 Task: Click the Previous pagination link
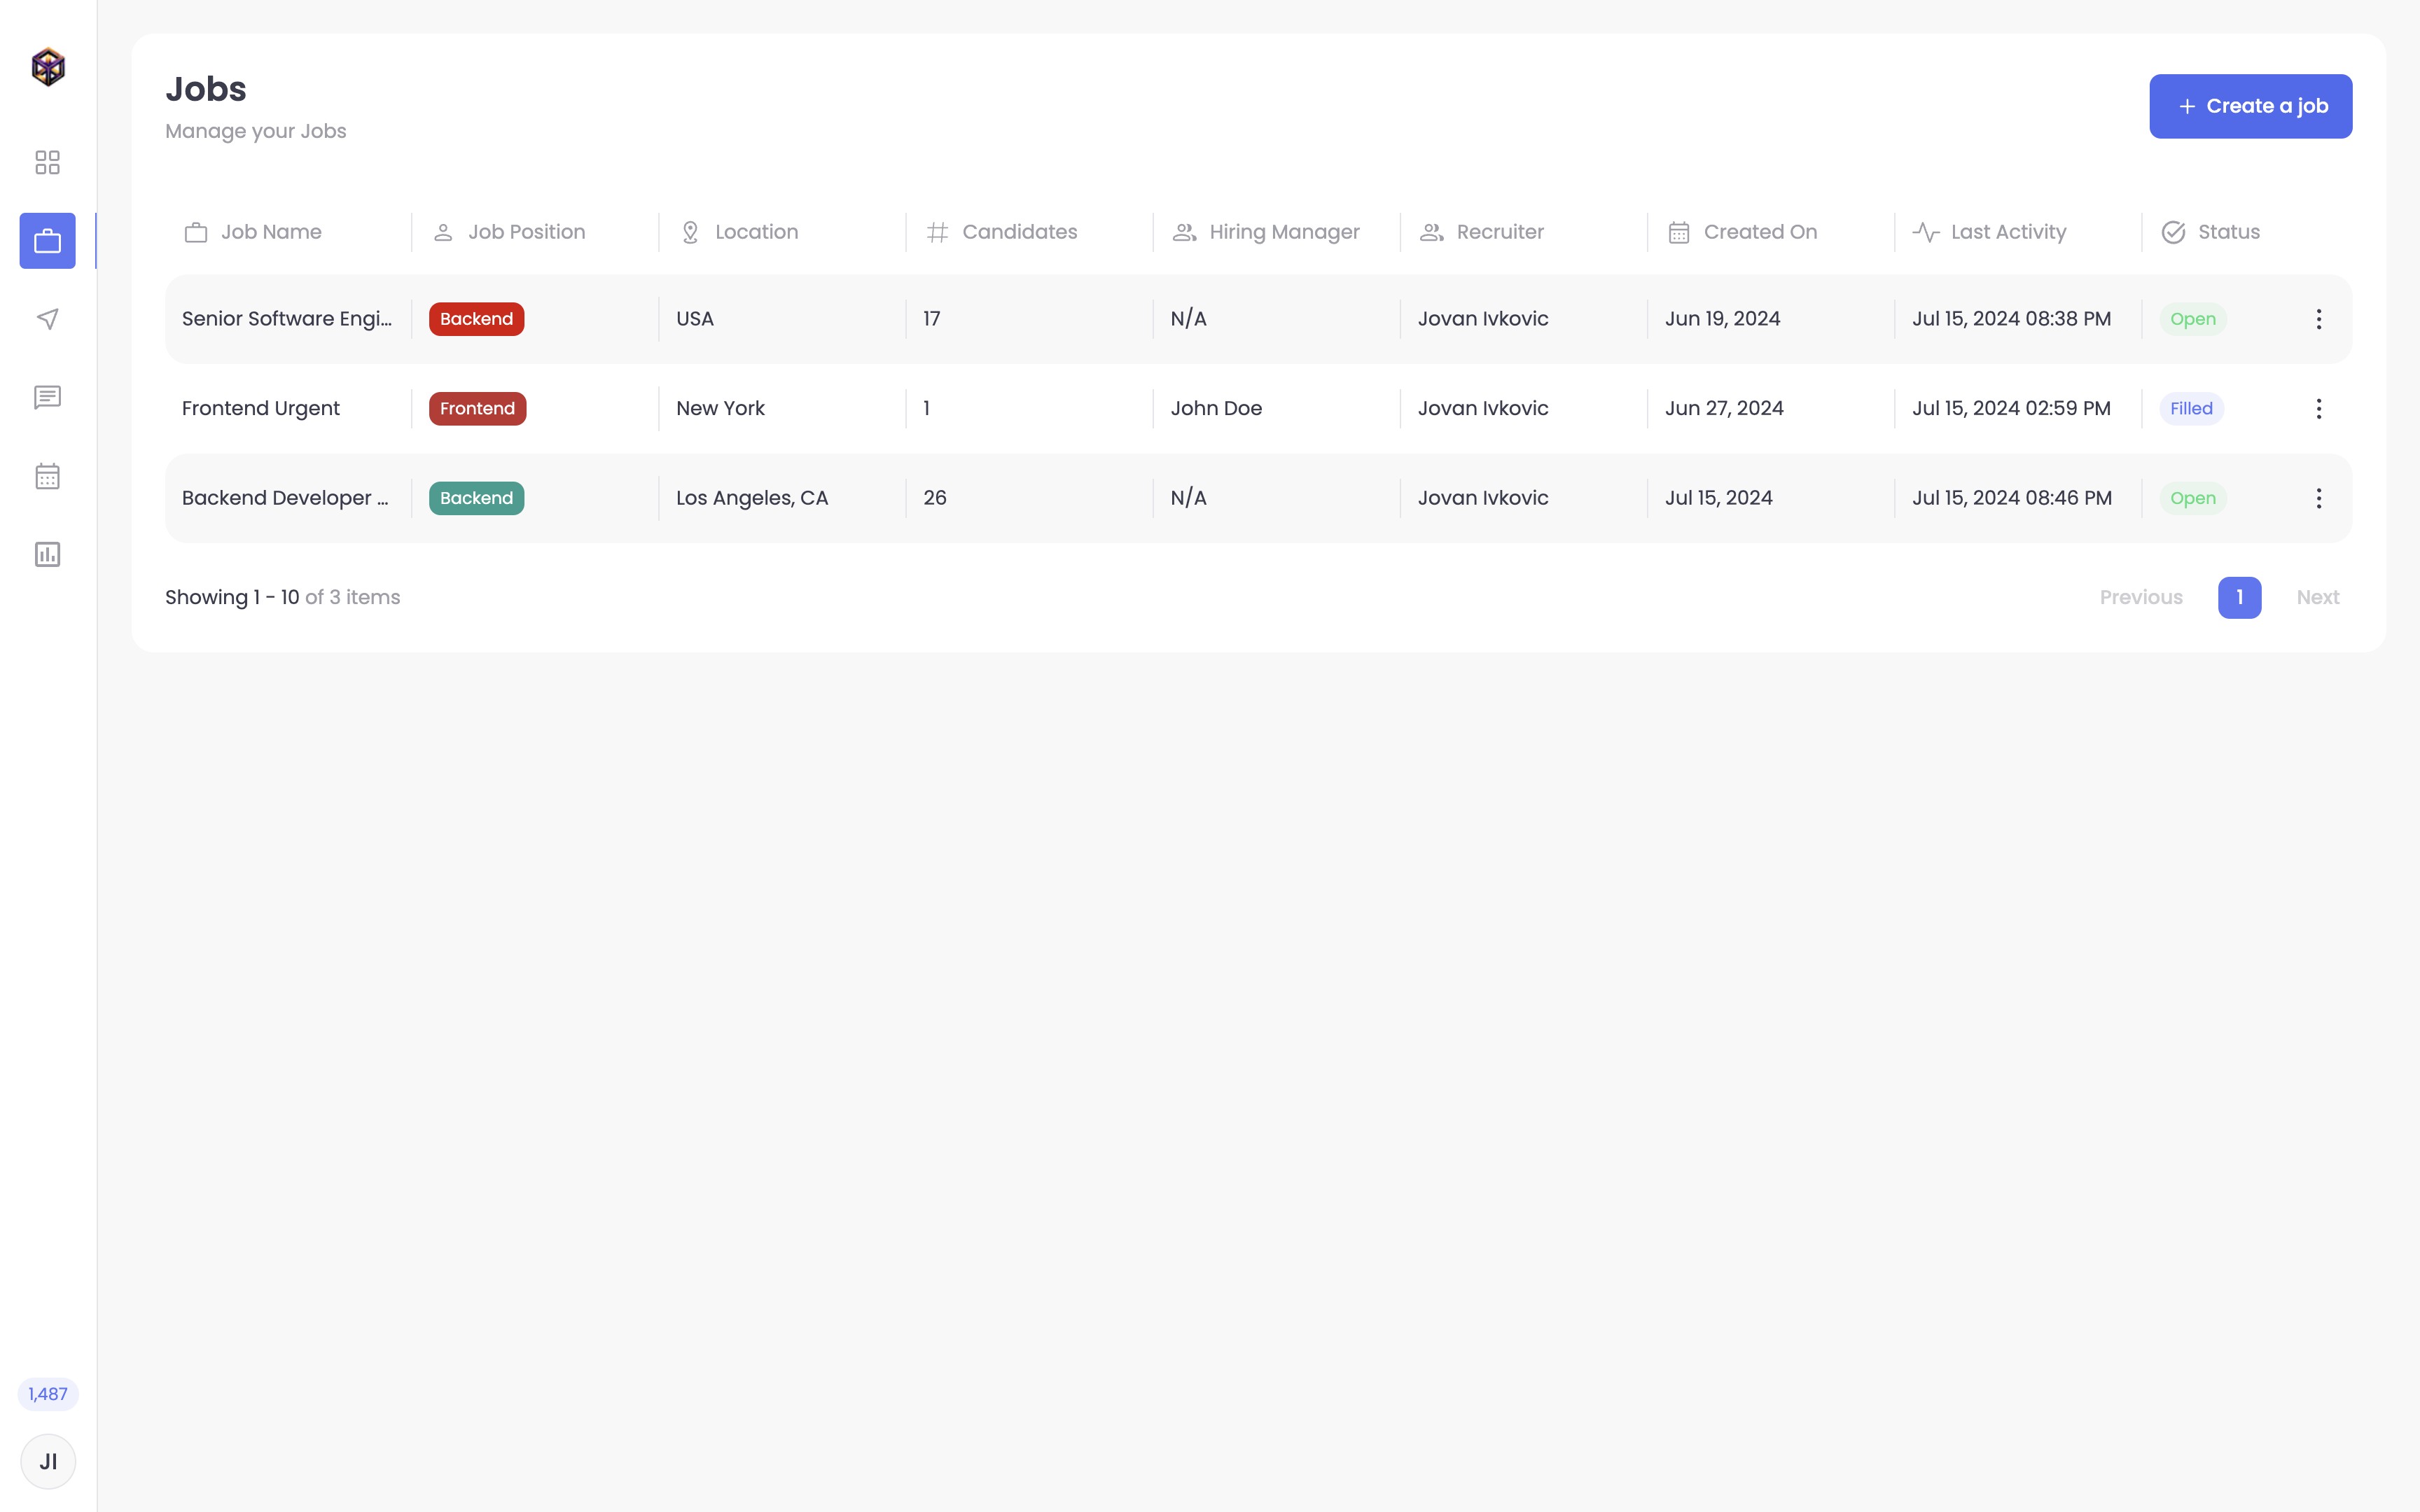pyautogui.click(x=2141, y=597)
